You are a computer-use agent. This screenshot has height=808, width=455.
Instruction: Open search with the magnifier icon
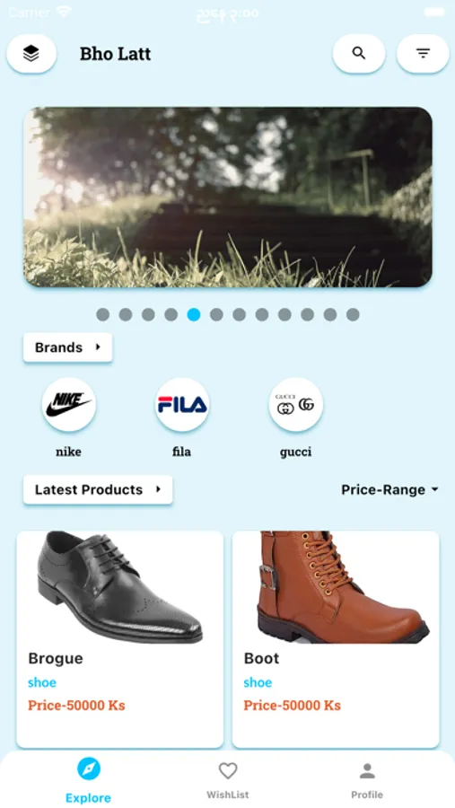(x=359, y=53)
